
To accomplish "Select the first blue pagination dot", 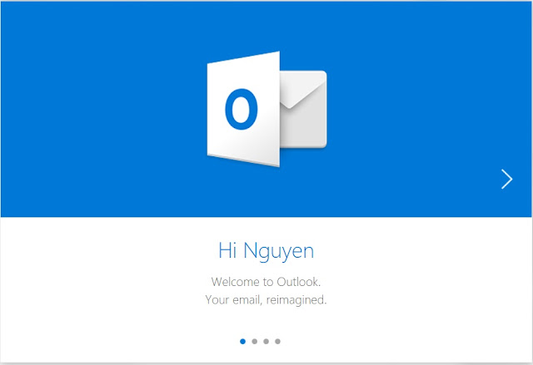I will (242, 341).
